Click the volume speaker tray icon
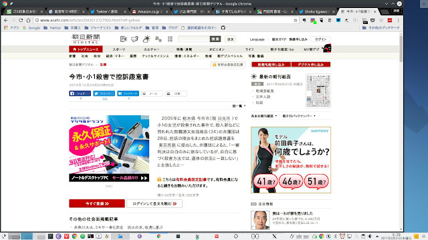 tap(370, 236)
